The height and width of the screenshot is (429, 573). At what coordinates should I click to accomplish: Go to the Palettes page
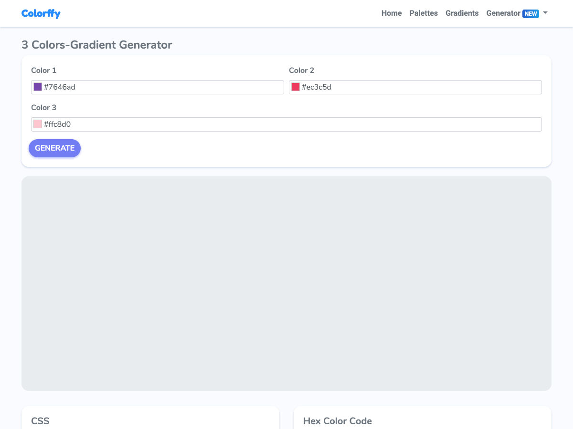(423, 13)
